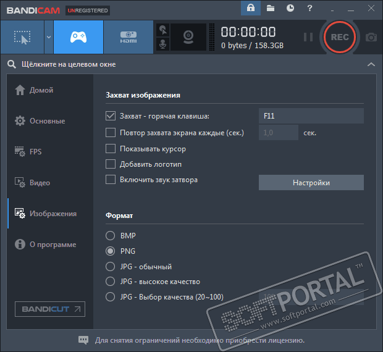The image size is (383, 352).
Task: Collapse the settings panel chevron
Action: pos(371,64)
